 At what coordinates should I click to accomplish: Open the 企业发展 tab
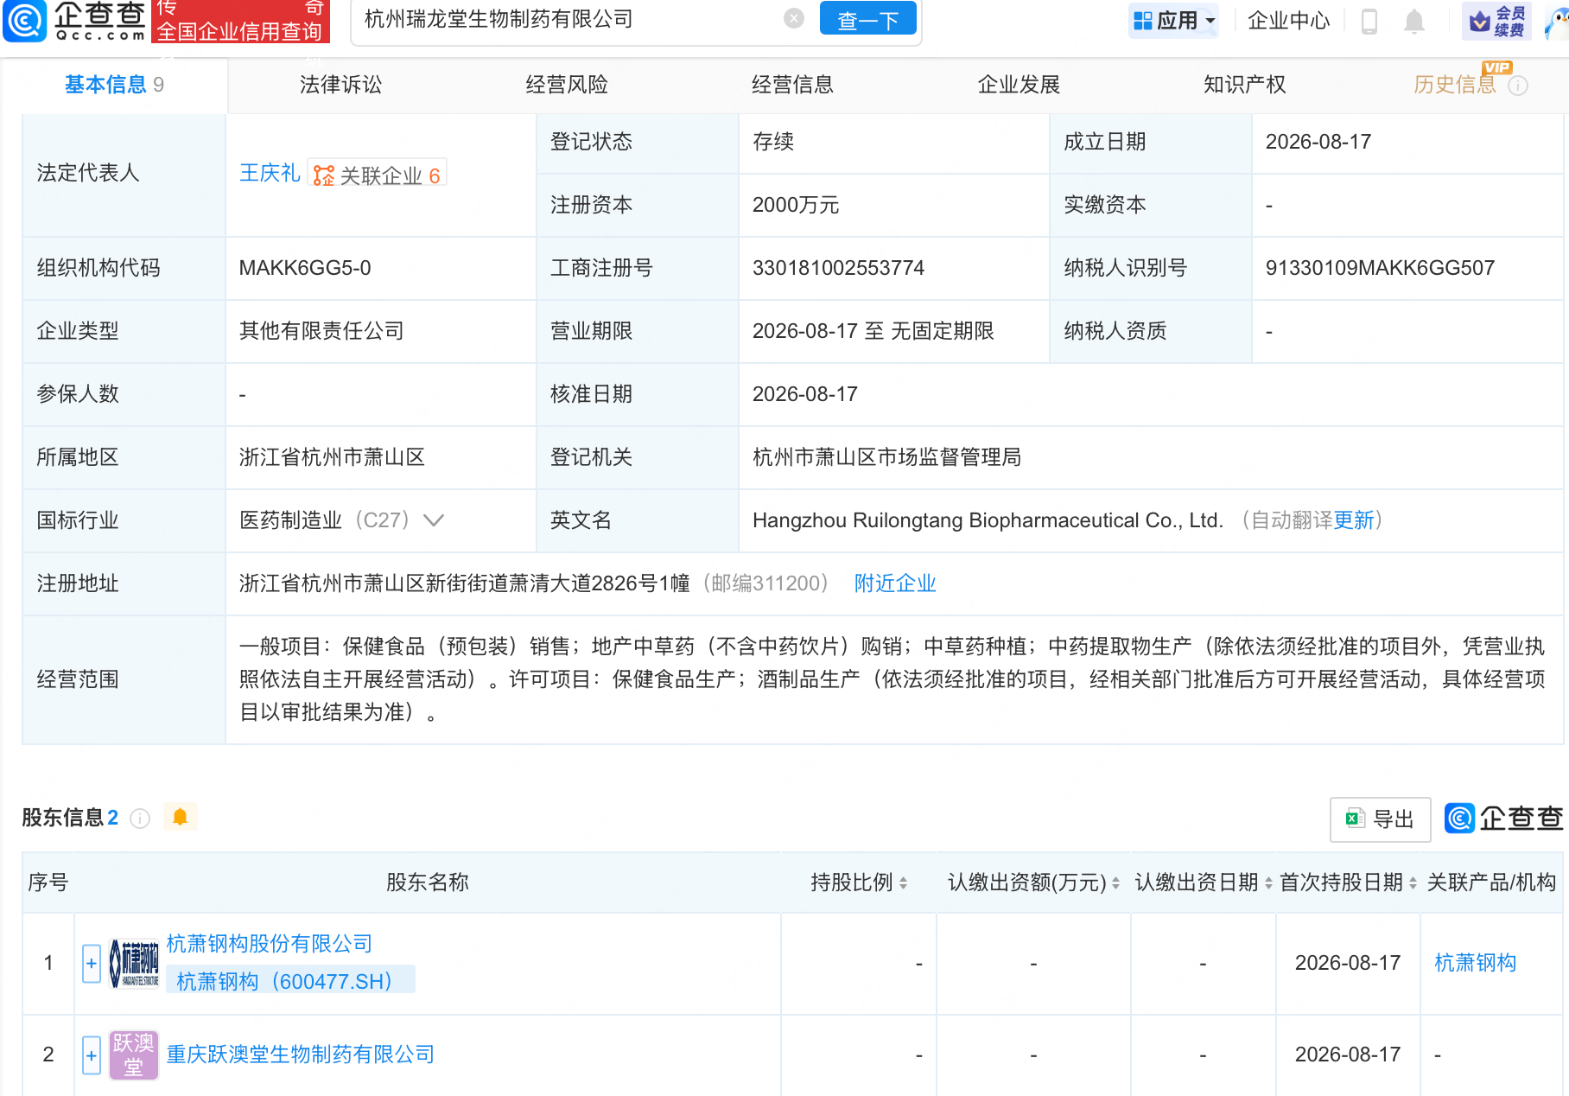[1019, 85]
